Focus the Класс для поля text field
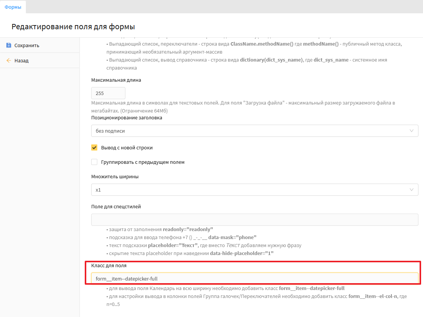The width and height of the screenshot is (423, 317). [x=255, y=279]
